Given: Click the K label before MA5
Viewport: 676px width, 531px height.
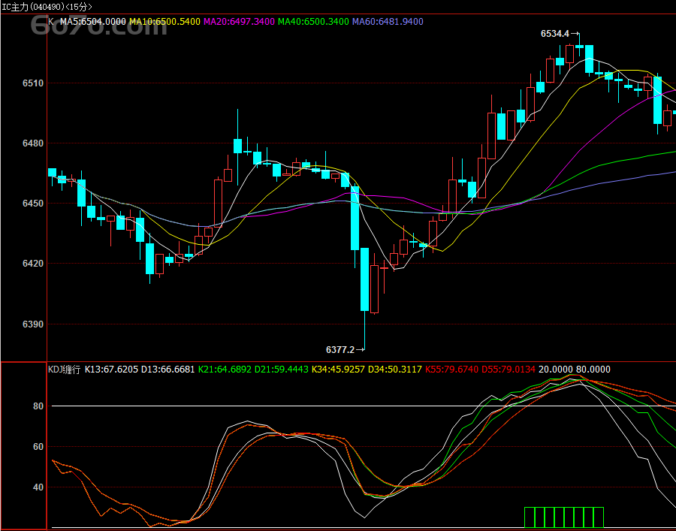Looking at the screenshot, I should pos(51,22).
